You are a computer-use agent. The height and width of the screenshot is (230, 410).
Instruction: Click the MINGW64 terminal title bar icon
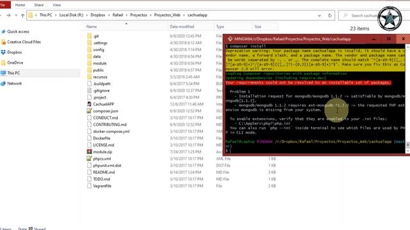(x=230, y=39)
